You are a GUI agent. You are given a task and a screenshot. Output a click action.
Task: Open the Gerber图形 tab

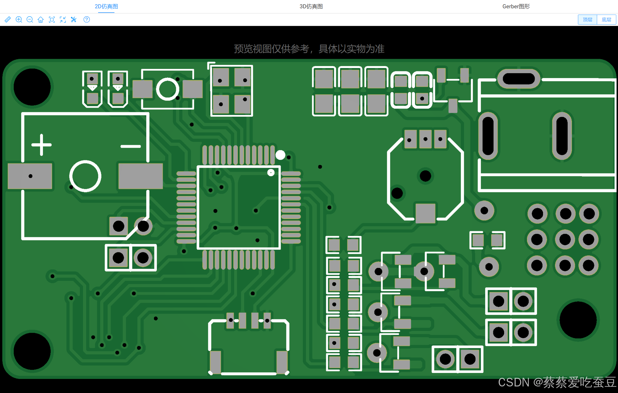tap(516, 6)
